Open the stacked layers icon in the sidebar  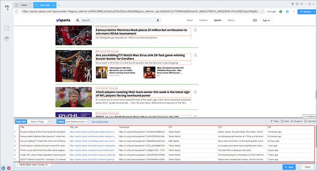tap(7, 38)
